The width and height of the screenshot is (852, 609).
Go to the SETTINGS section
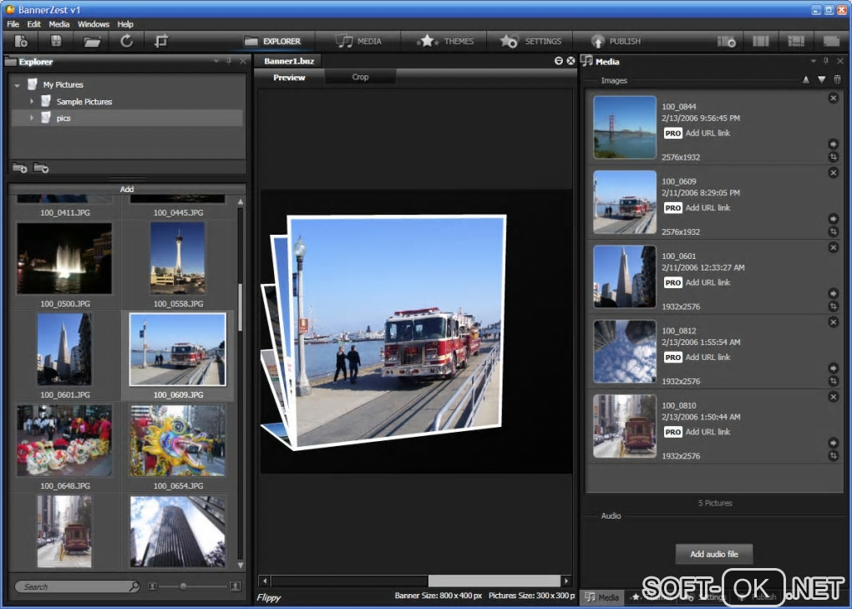530,41
